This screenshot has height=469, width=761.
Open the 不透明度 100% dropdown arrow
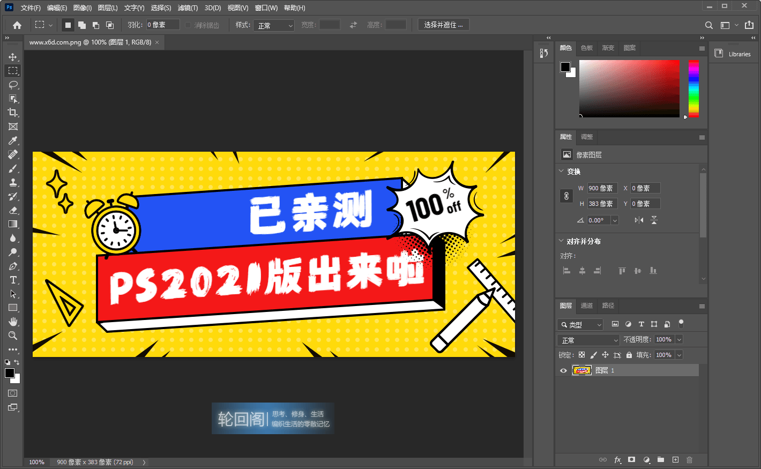[x=679, y=339]
